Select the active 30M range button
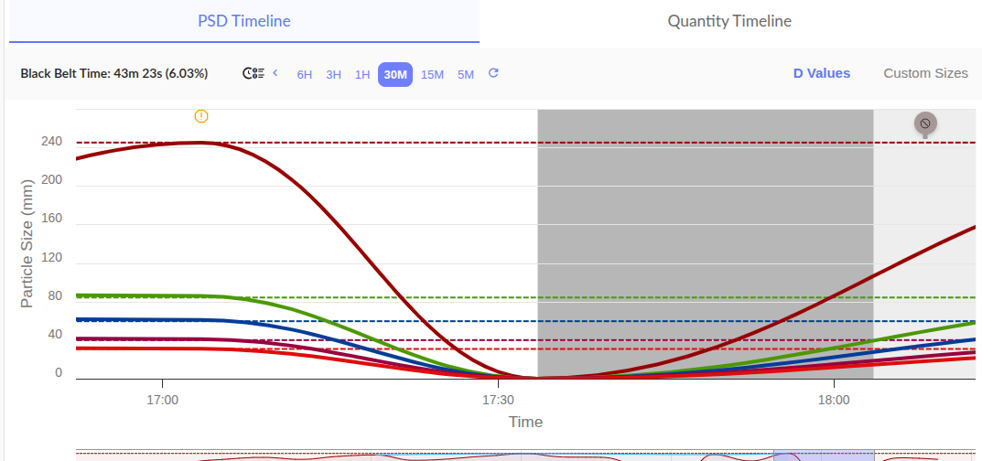 click(395, 74)
